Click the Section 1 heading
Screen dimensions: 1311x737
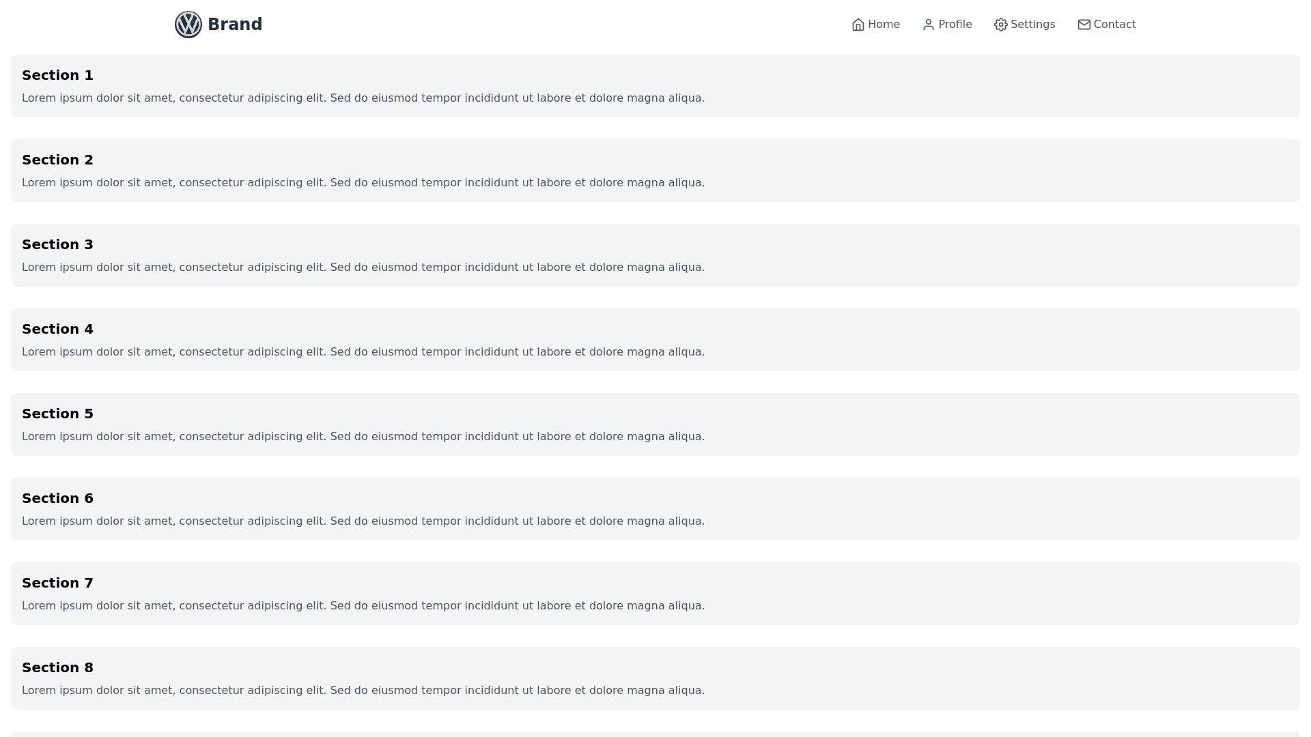click(57, 75)
